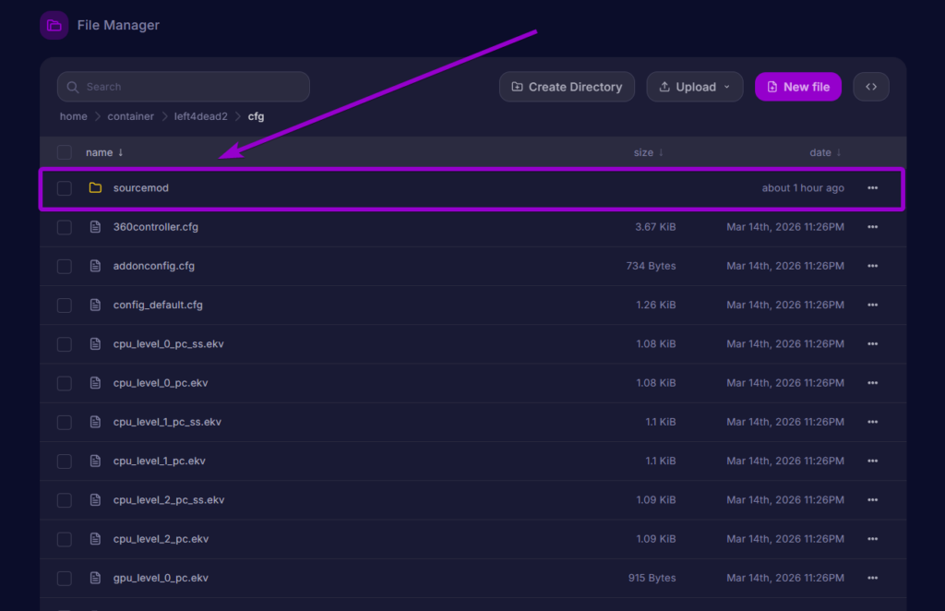The width and height of the screenshot is (945, 611).
Task: Check the checkbox for cpu_level_1_pc.ekv
Action: point(64,461)
